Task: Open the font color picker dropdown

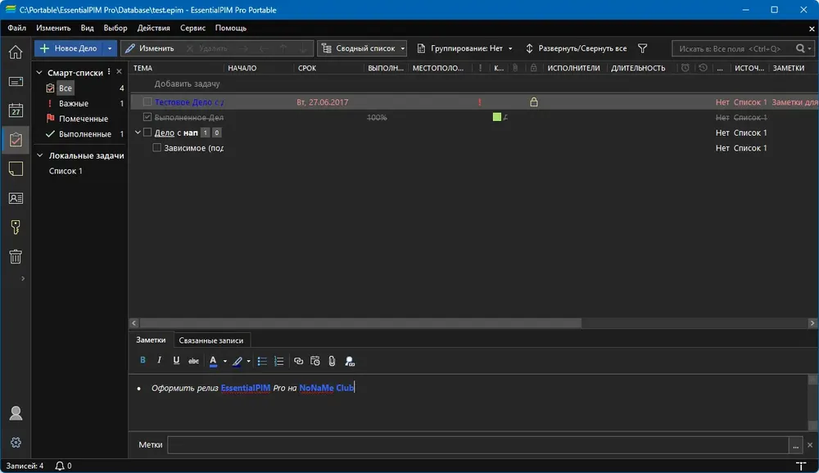Action: click(225, 361)
